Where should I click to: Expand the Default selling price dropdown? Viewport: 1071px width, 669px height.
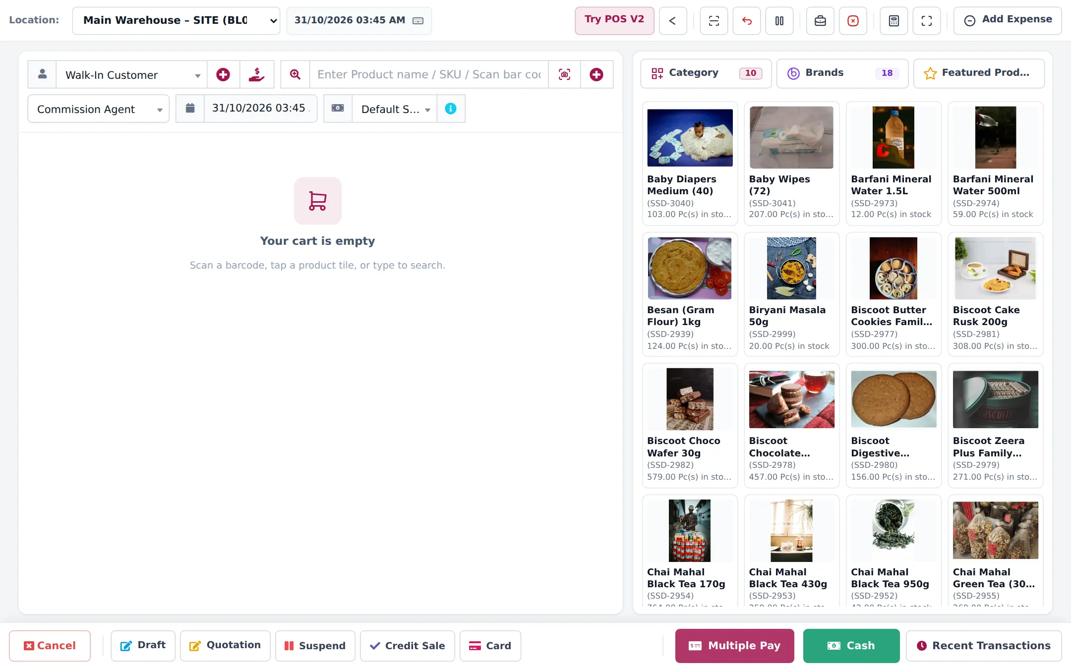[394, 109]
